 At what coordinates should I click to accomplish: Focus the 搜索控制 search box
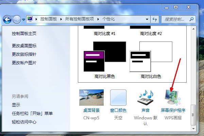click(x=178, y=19)
